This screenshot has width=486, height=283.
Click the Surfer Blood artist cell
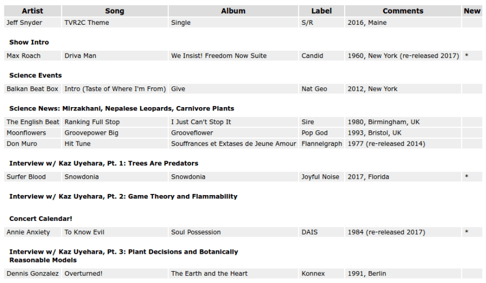[x=27, y=176]
